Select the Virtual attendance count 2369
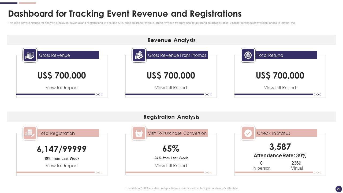 [x=296, y=163]
